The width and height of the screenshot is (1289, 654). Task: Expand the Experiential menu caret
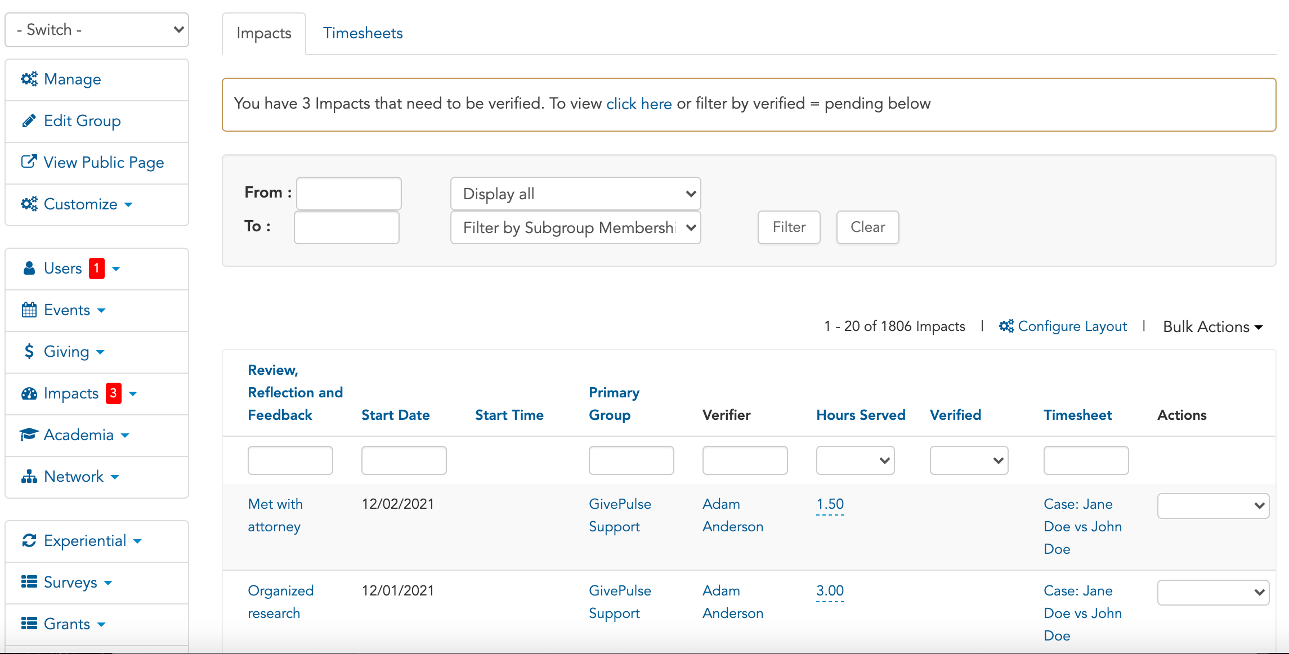[137, 541]
